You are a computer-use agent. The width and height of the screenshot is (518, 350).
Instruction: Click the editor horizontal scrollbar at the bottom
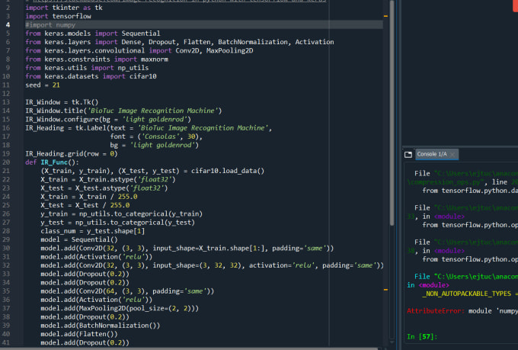point(189,348)
